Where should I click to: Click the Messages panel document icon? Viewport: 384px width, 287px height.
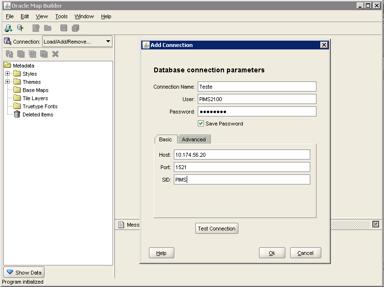(121, 225)
